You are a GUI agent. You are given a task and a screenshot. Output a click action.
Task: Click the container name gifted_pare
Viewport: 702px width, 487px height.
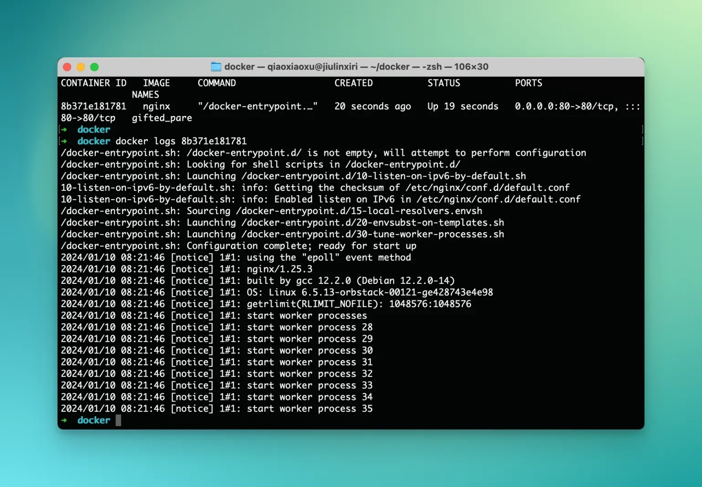point(162,118)
